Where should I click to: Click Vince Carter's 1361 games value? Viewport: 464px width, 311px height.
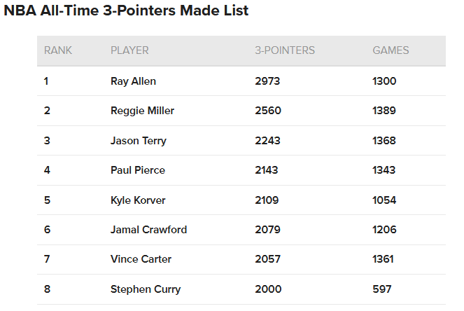(x=384, y=259)
